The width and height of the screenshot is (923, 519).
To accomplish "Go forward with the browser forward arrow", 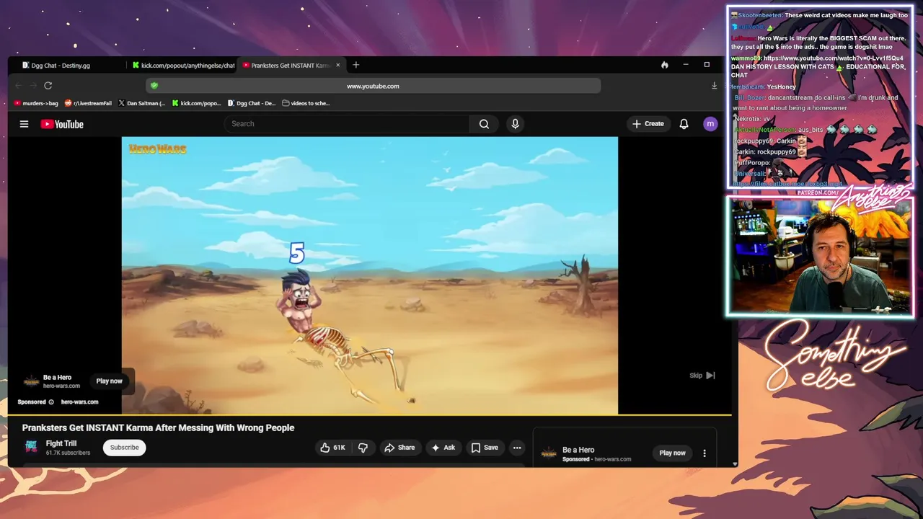I will coord(33,86).
